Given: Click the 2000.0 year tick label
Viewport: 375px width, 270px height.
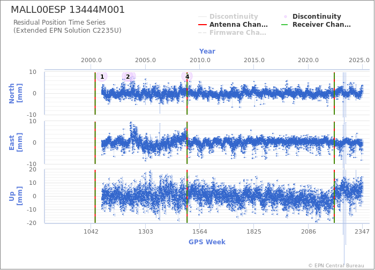Looking at the screenshot, I should click(x=91, y=60).
